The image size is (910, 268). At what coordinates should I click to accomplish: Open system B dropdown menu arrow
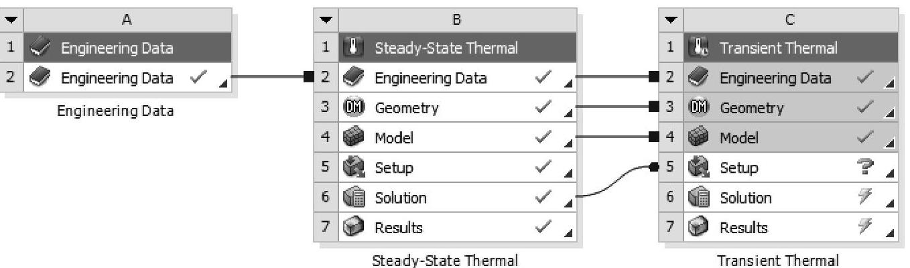pos(326,19)
